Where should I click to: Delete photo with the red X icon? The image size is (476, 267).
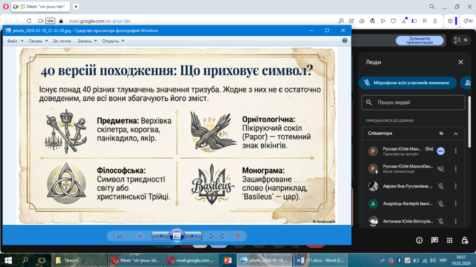(238, 236)
